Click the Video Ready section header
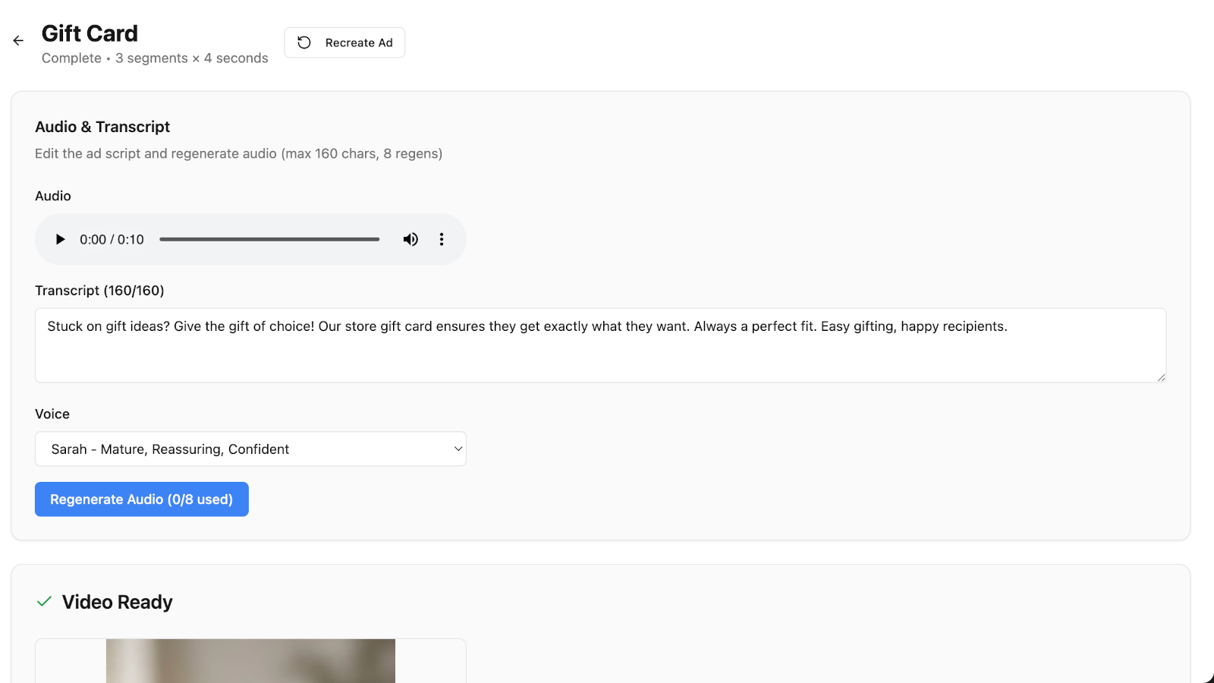 pos(117,602)
